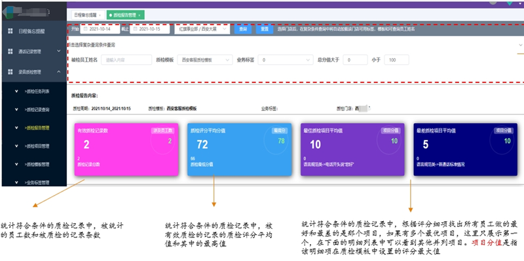The width and height of the screenshot is (524, 261).
Task: Click the arrow icon before 质检任务列表
Action: pyautogui.click(x=16, y=91)
